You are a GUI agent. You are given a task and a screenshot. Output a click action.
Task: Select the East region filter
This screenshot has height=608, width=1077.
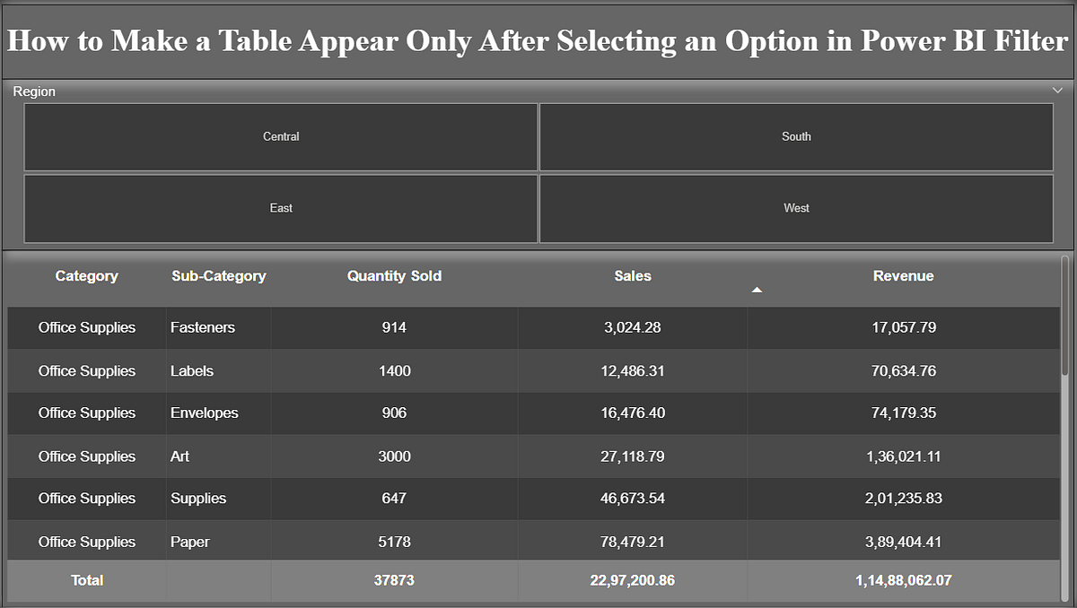pos(281,208)
